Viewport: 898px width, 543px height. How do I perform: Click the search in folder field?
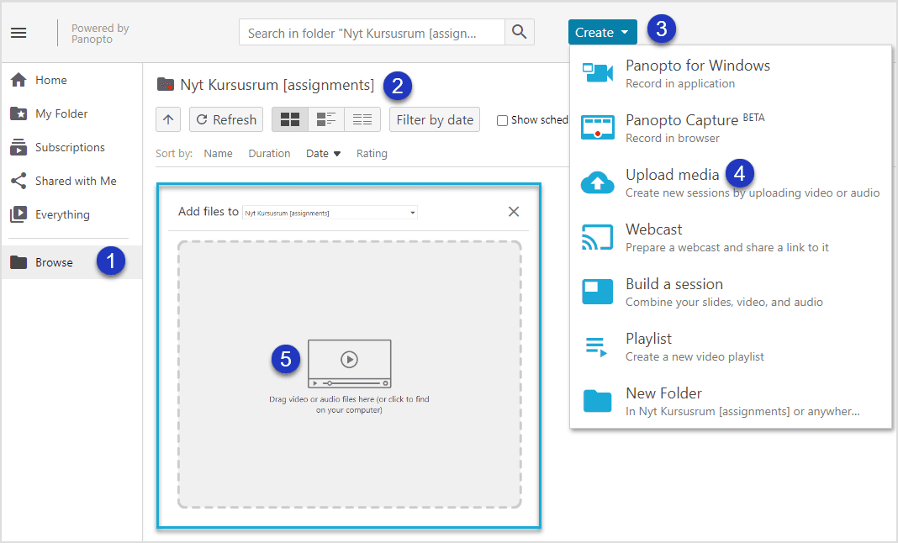(x=372, y=33)
